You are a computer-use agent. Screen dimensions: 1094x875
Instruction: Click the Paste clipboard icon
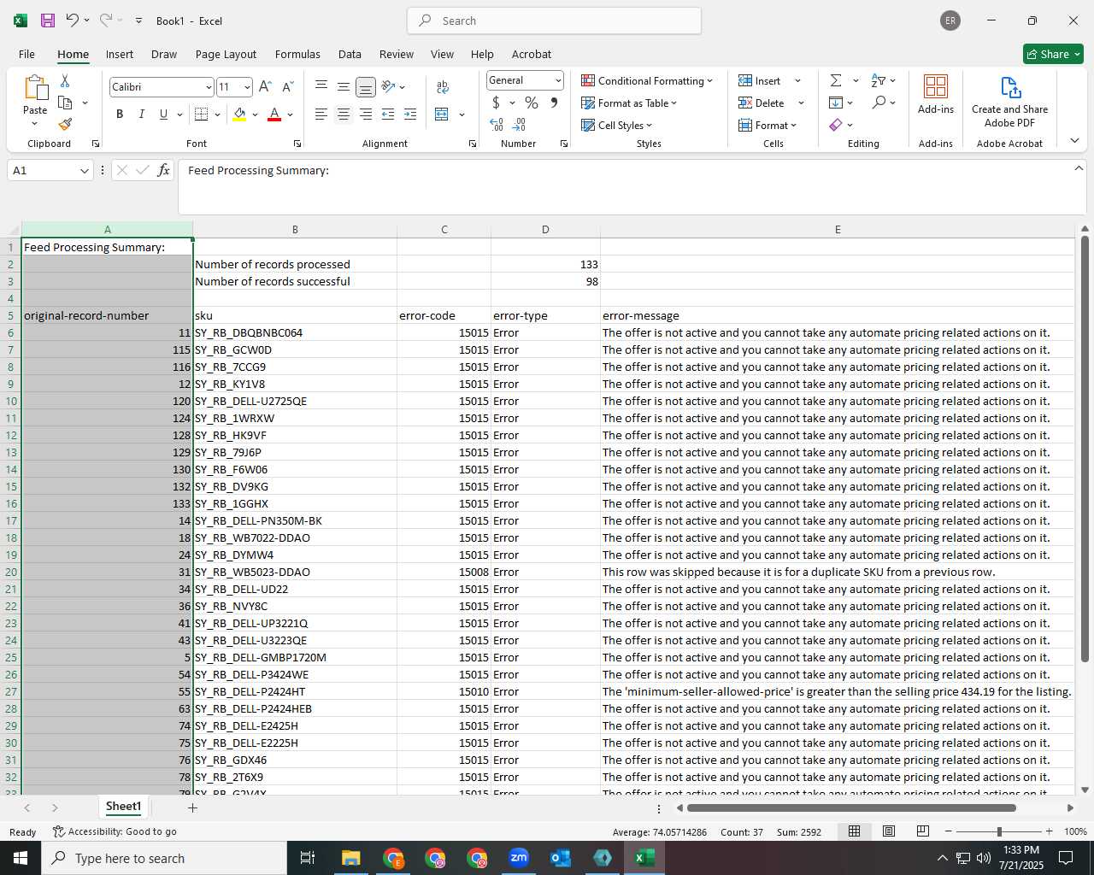[35, 87]
